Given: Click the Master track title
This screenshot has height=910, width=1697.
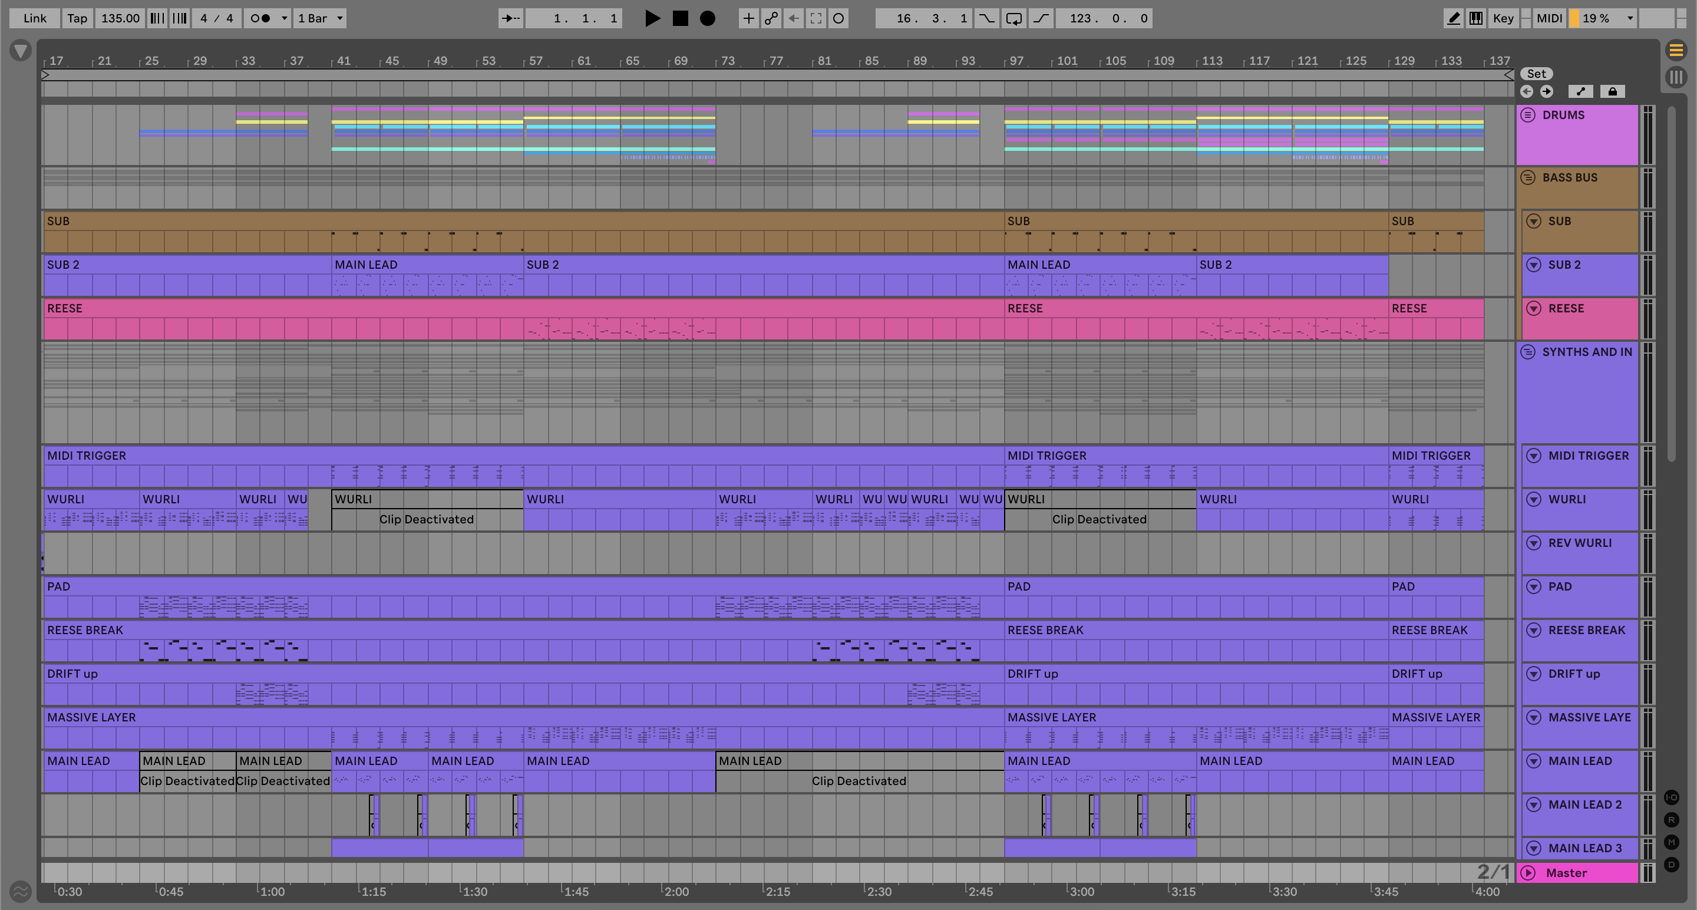Looking at the screenshot, I should [1567, 872].
